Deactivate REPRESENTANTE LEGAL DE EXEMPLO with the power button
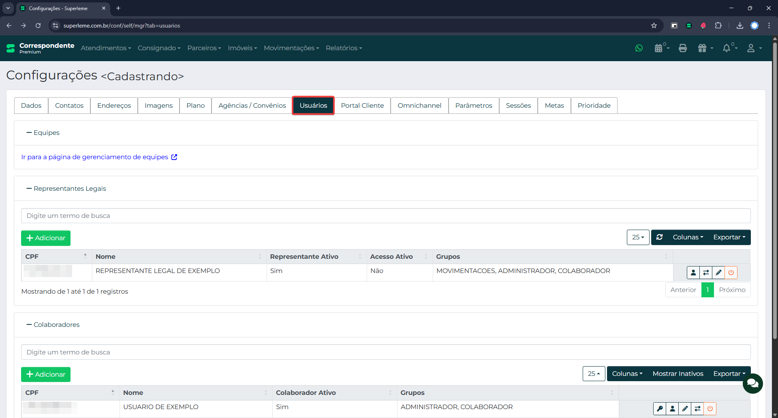Screen dimensions: 778x418 [731, 273]
